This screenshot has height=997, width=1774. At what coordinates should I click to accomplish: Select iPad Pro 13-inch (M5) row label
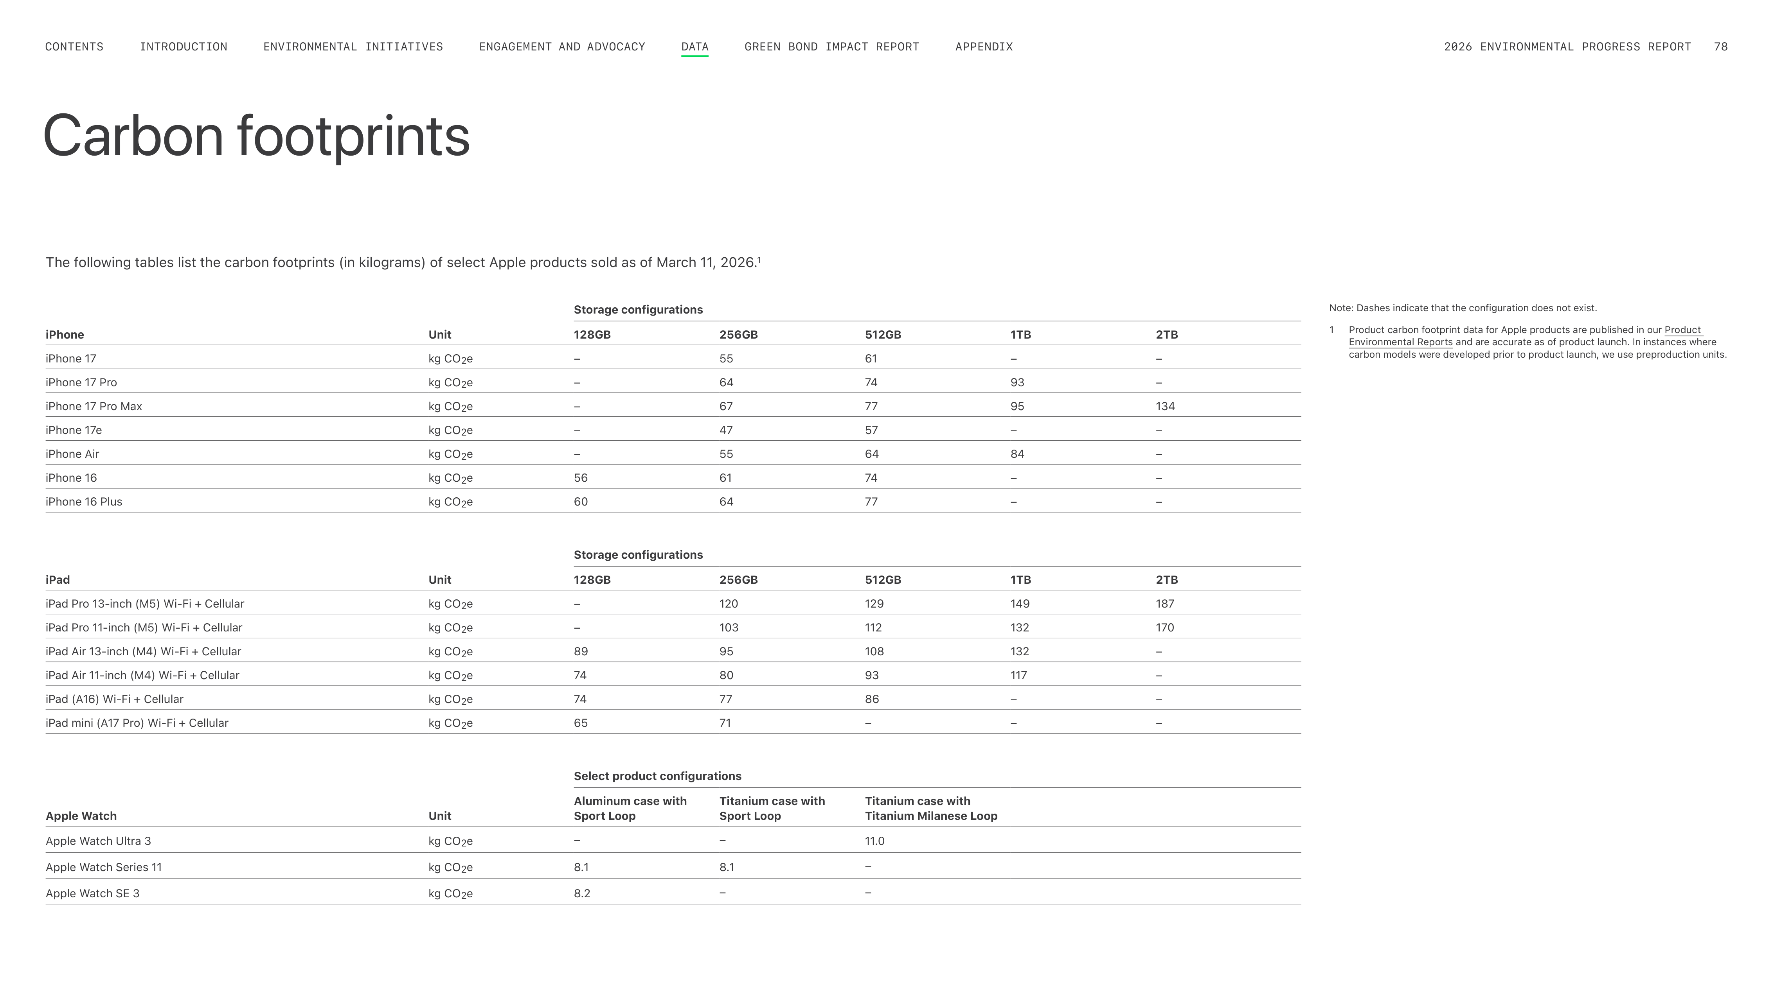pos(145,603)
